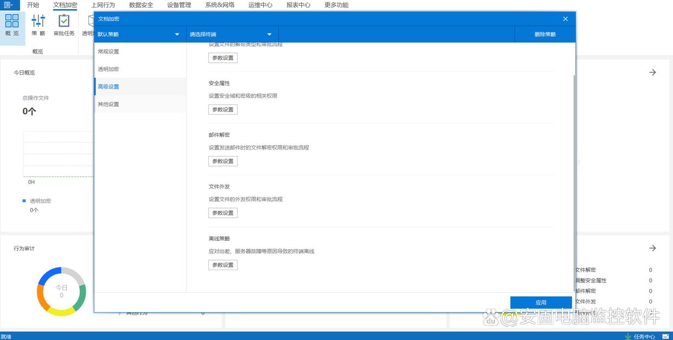Expand the 请选择终端 terminal dropdown
This screenshot has height=340, width=673.
click(231, 34)
